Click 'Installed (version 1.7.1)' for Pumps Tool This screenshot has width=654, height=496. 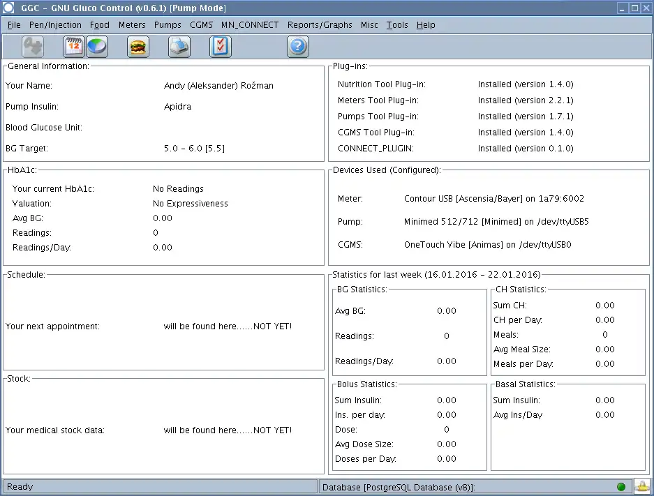(526, 117)
